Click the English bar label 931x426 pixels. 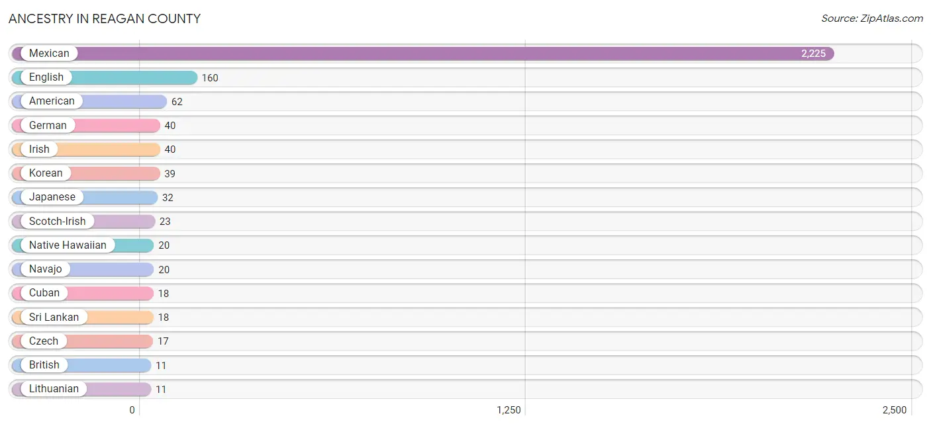46,77
